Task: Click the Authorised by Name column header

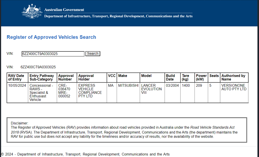Action: click(233, 77)
